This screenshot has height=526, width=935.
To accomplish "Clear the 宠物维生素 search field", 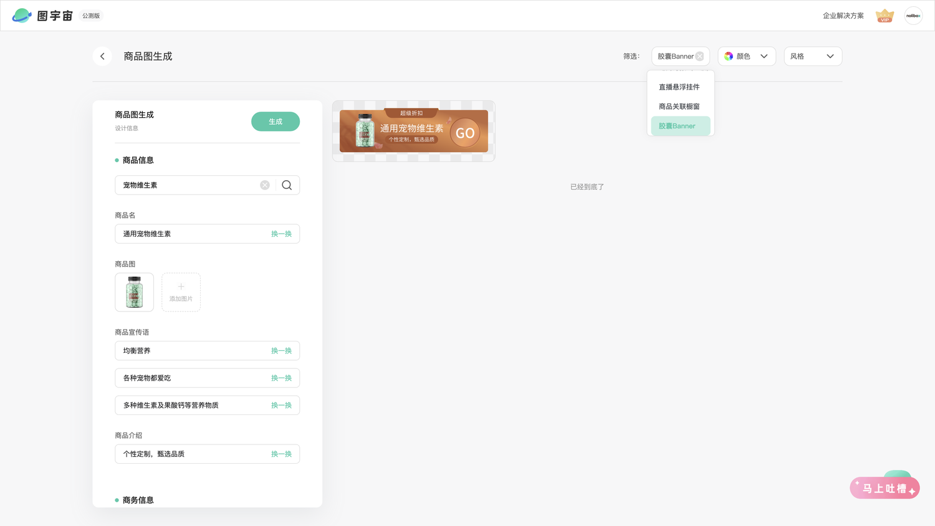I will (x=265, y=185).
